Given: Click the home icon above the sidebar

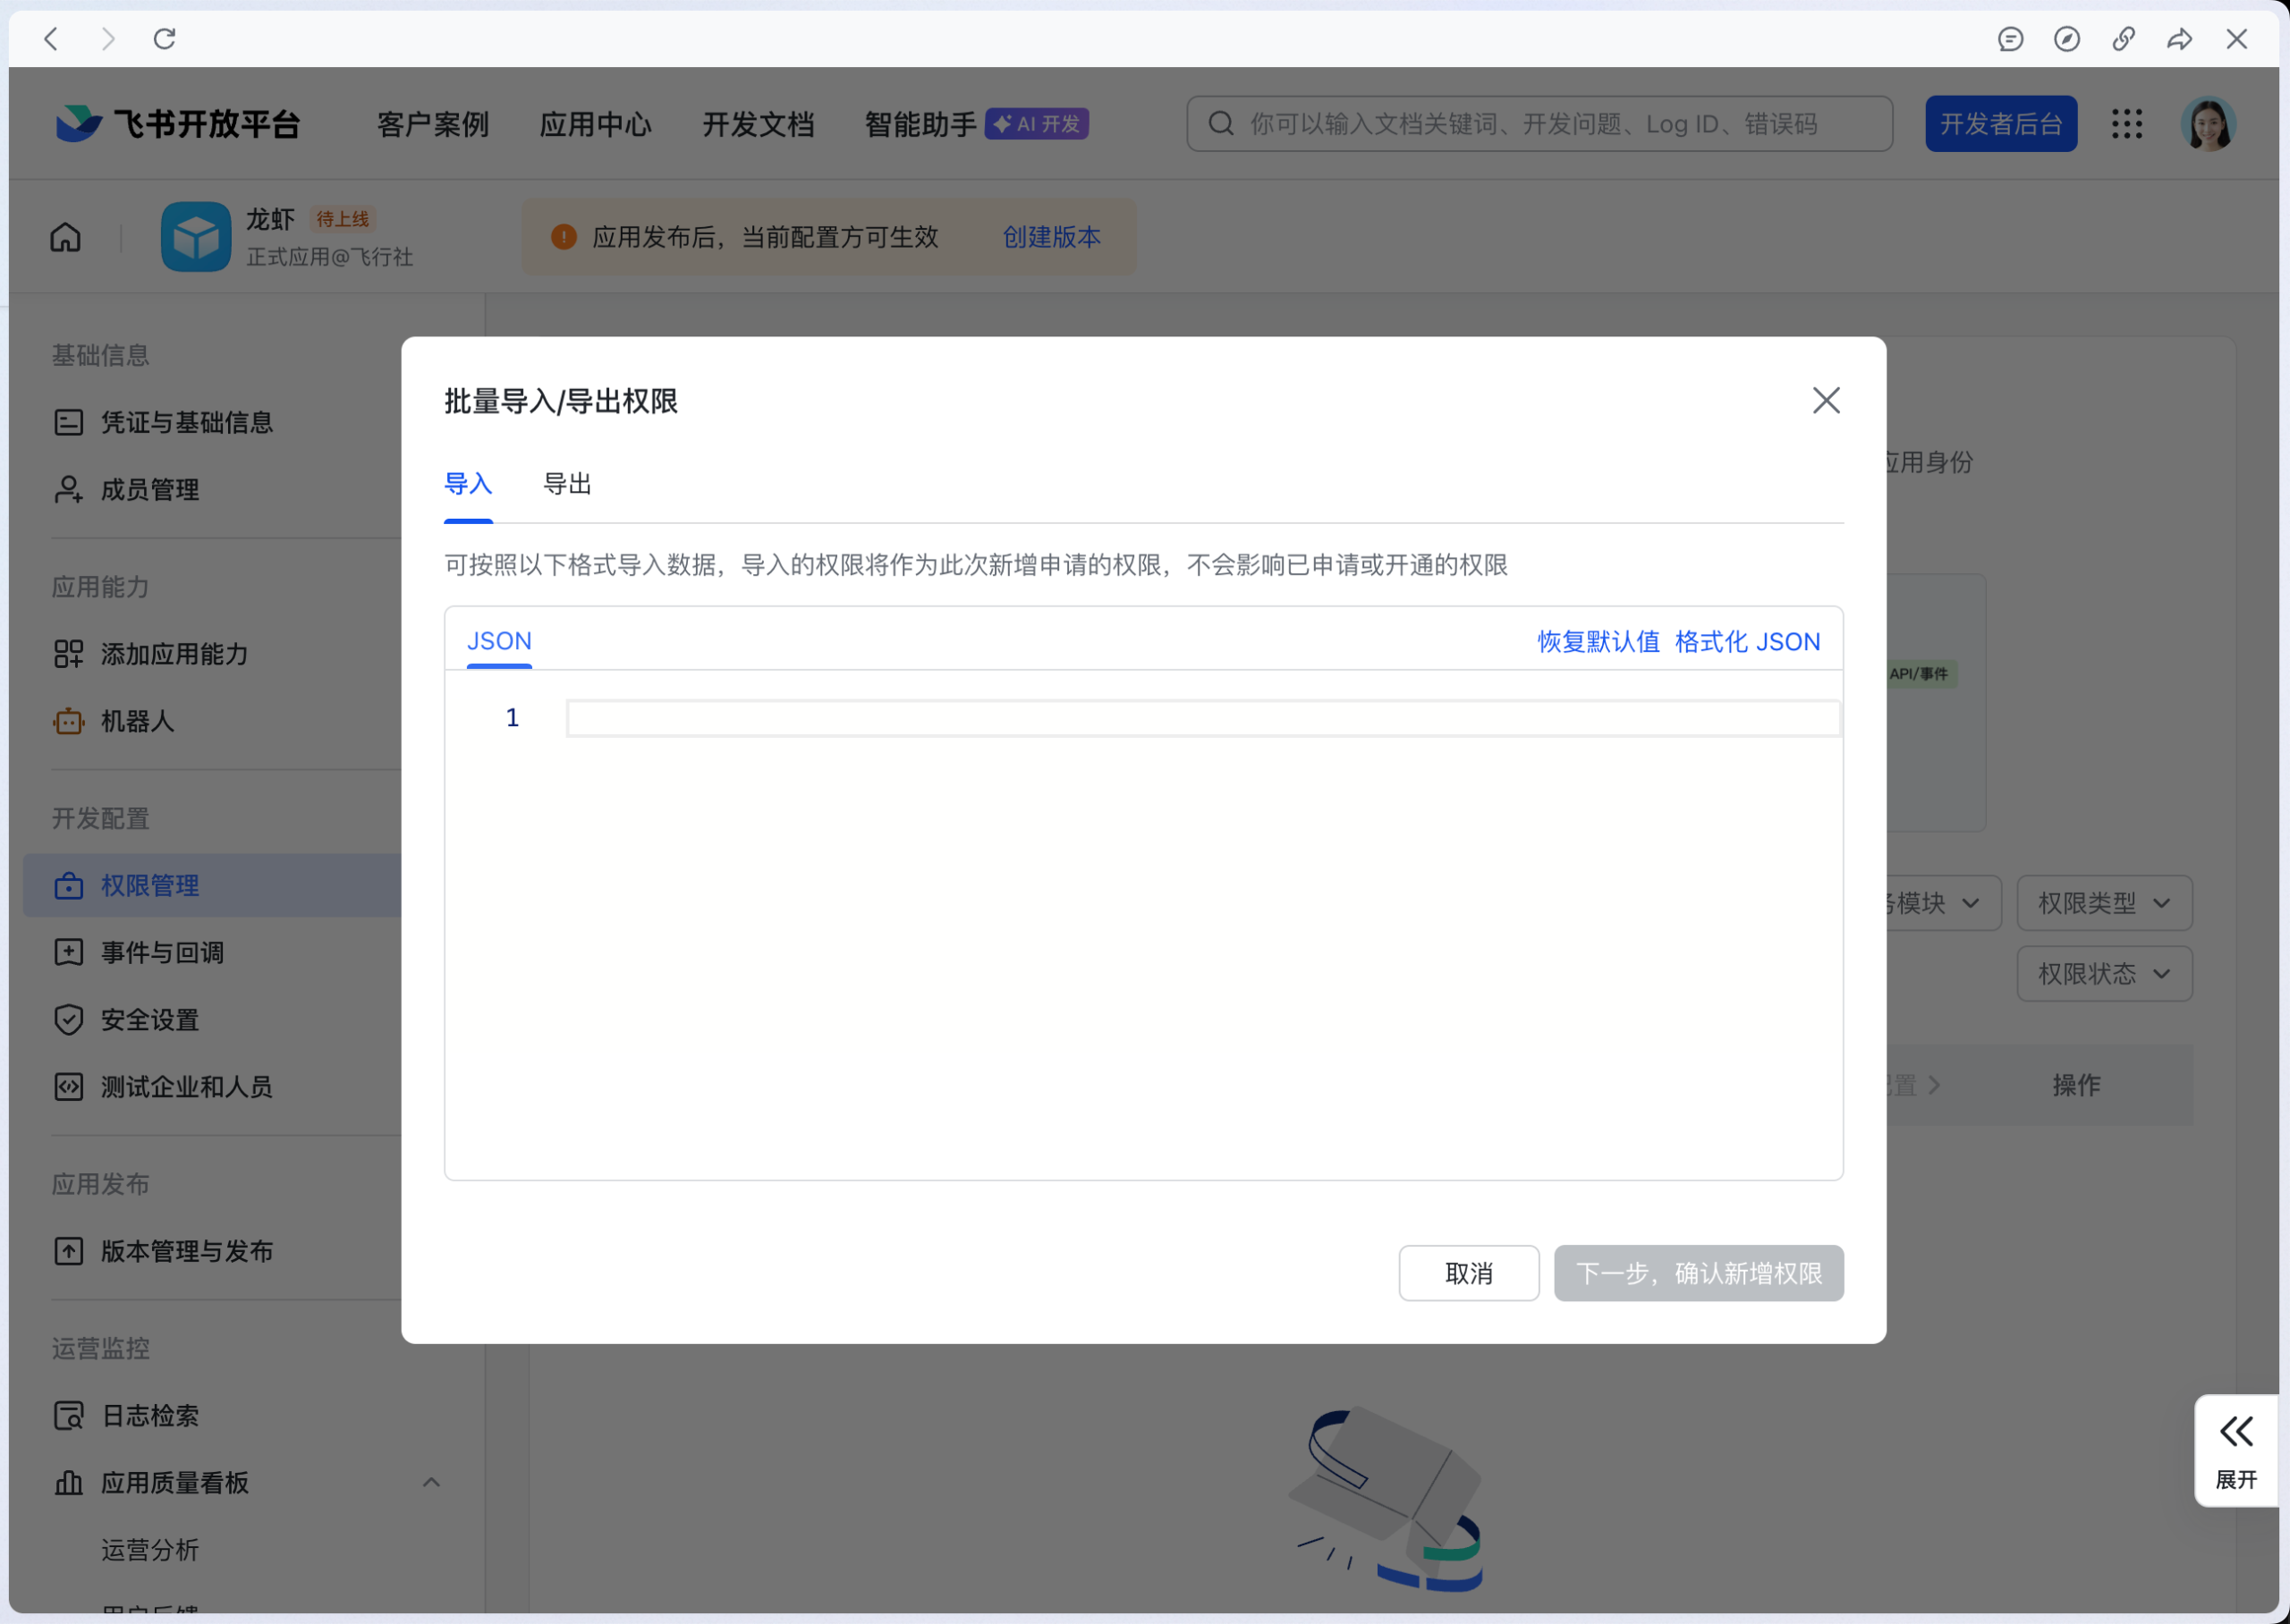Looking at the screenshot, I should pyautogui.click(x=64, y=237).
